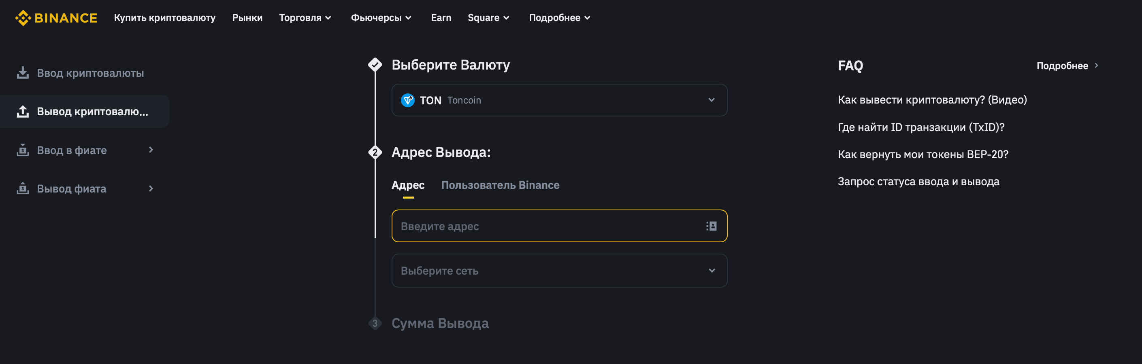Click the fiat withdrawal icon in sidebar

click(x=23, y=188)
